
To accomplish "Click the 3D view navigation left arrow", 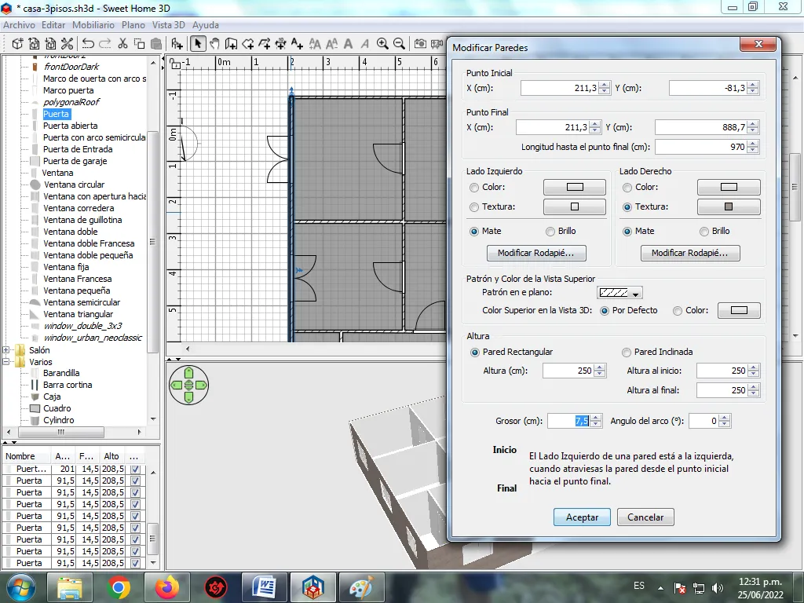I will [177, 385].
